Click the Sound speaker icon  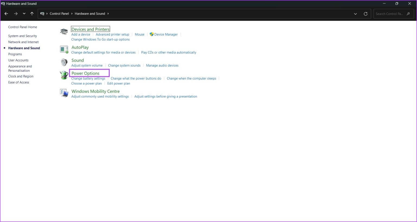pos(64,62)
